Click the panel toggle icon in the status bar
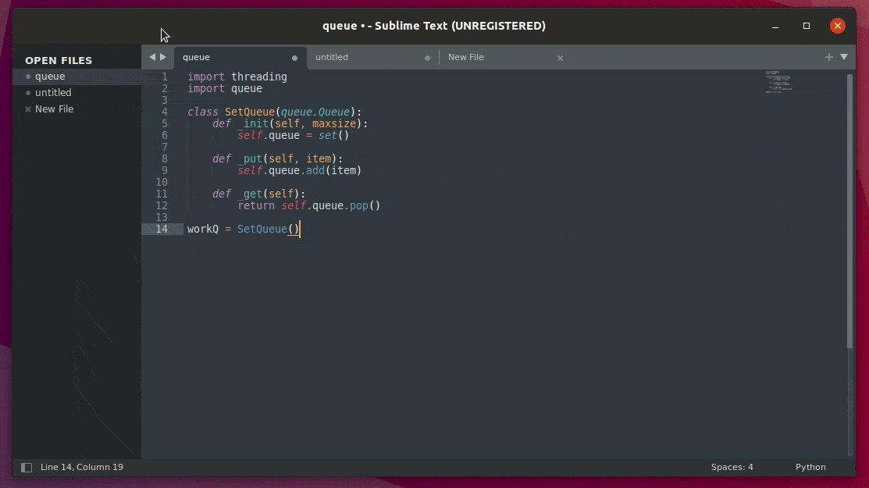Viewport: 869px width, 488px height. pyautogui.click(x=27, y=466)
